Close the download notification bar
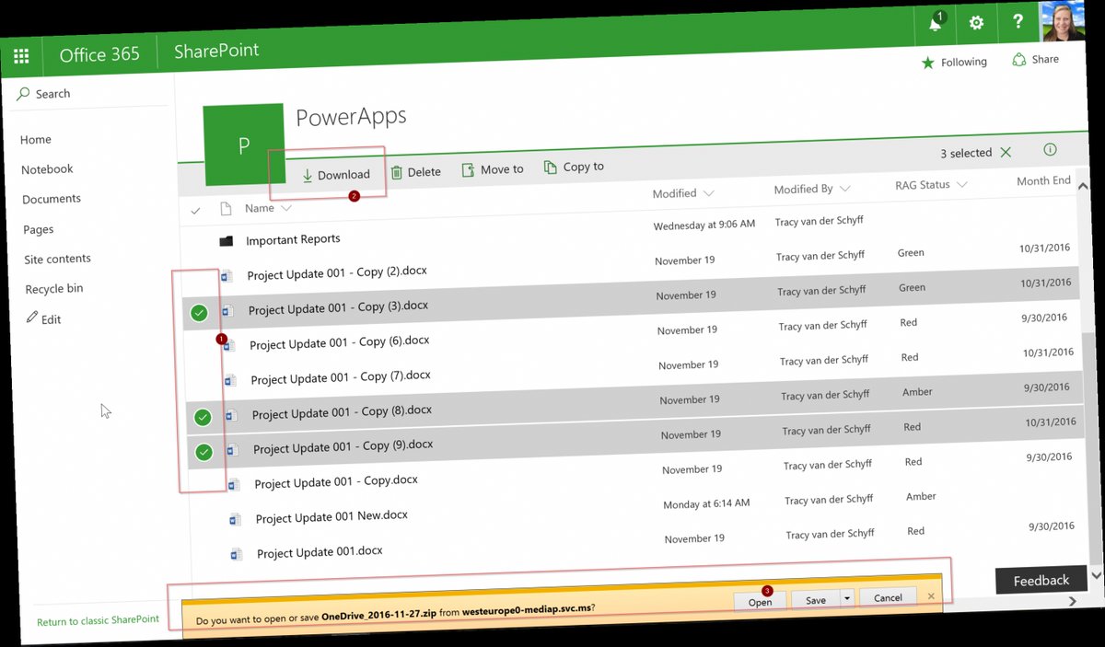The image size is (1105, 647). pos(931,596)
